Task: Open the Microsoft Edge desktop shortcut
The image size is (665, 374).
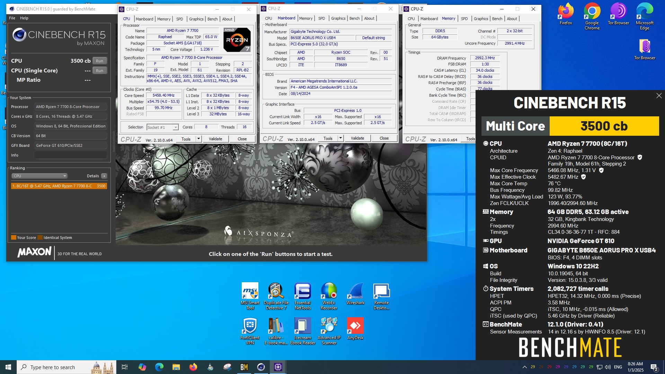Action: coord(645,17)
